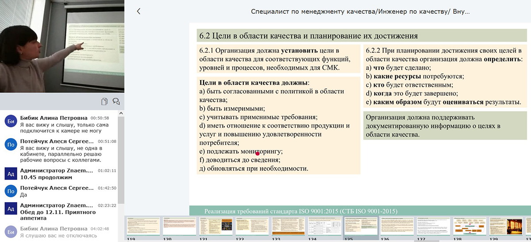Open the chat bubbles icon
The width and height of the screenshot is (531, 242).
[x=116, y=101]
